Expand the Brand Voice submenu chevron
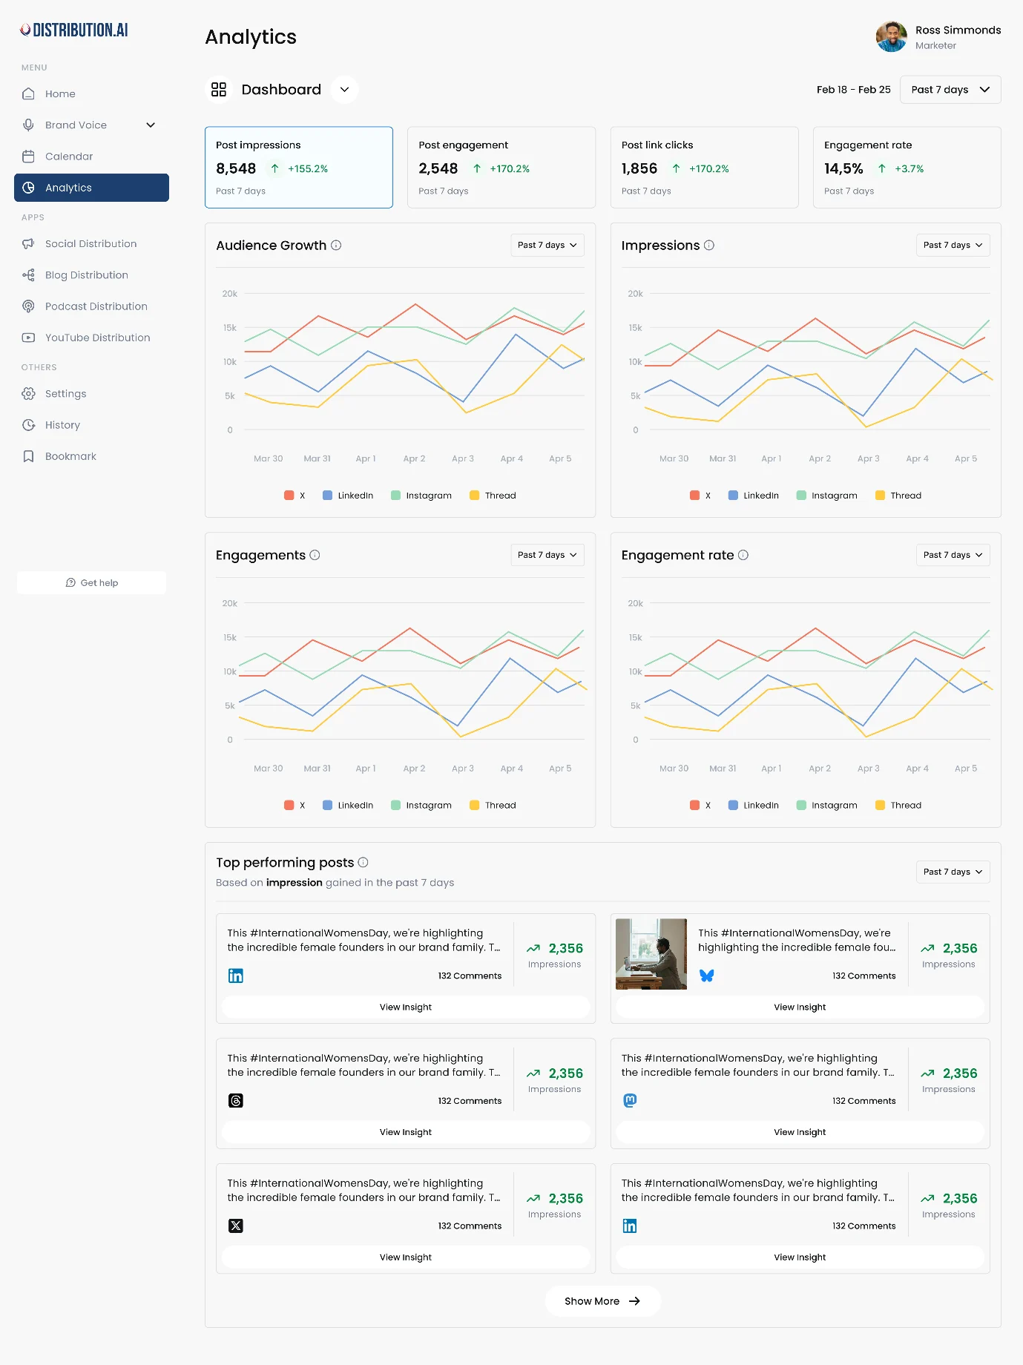Screen dimensions: 1023x1365 pos(151,125)
